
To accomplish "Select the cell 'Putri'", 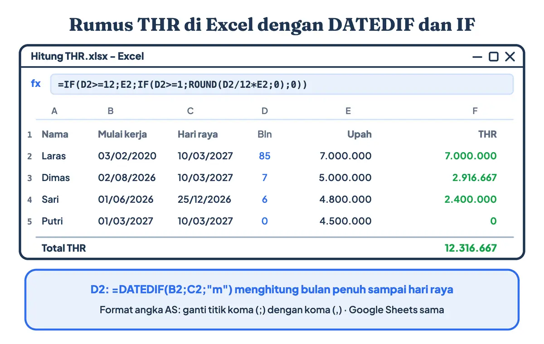I will point(52,221).
